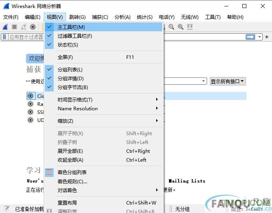Open 分析(A) menu

123,17
